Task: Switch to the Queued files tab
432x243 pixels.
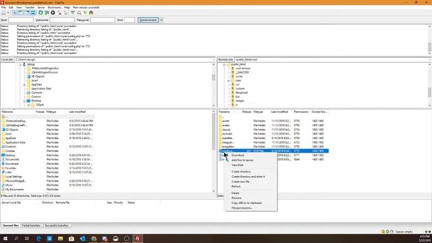Action: click(x=11, y=225)
